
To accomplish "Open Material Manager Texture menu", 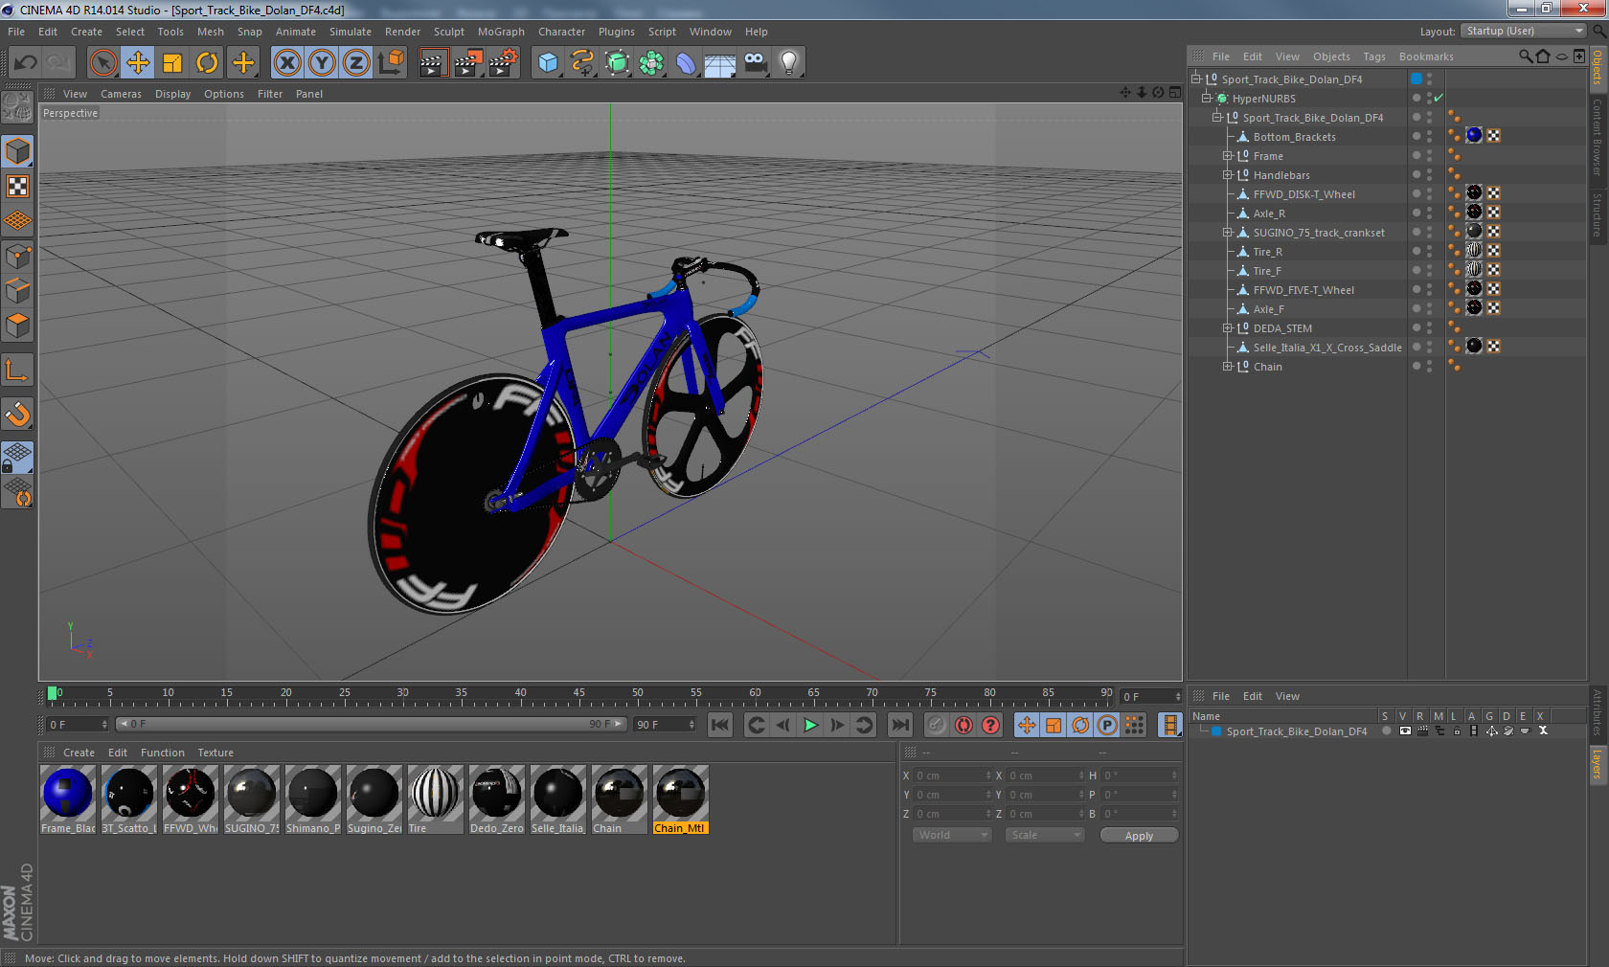I will coord(215,753).
